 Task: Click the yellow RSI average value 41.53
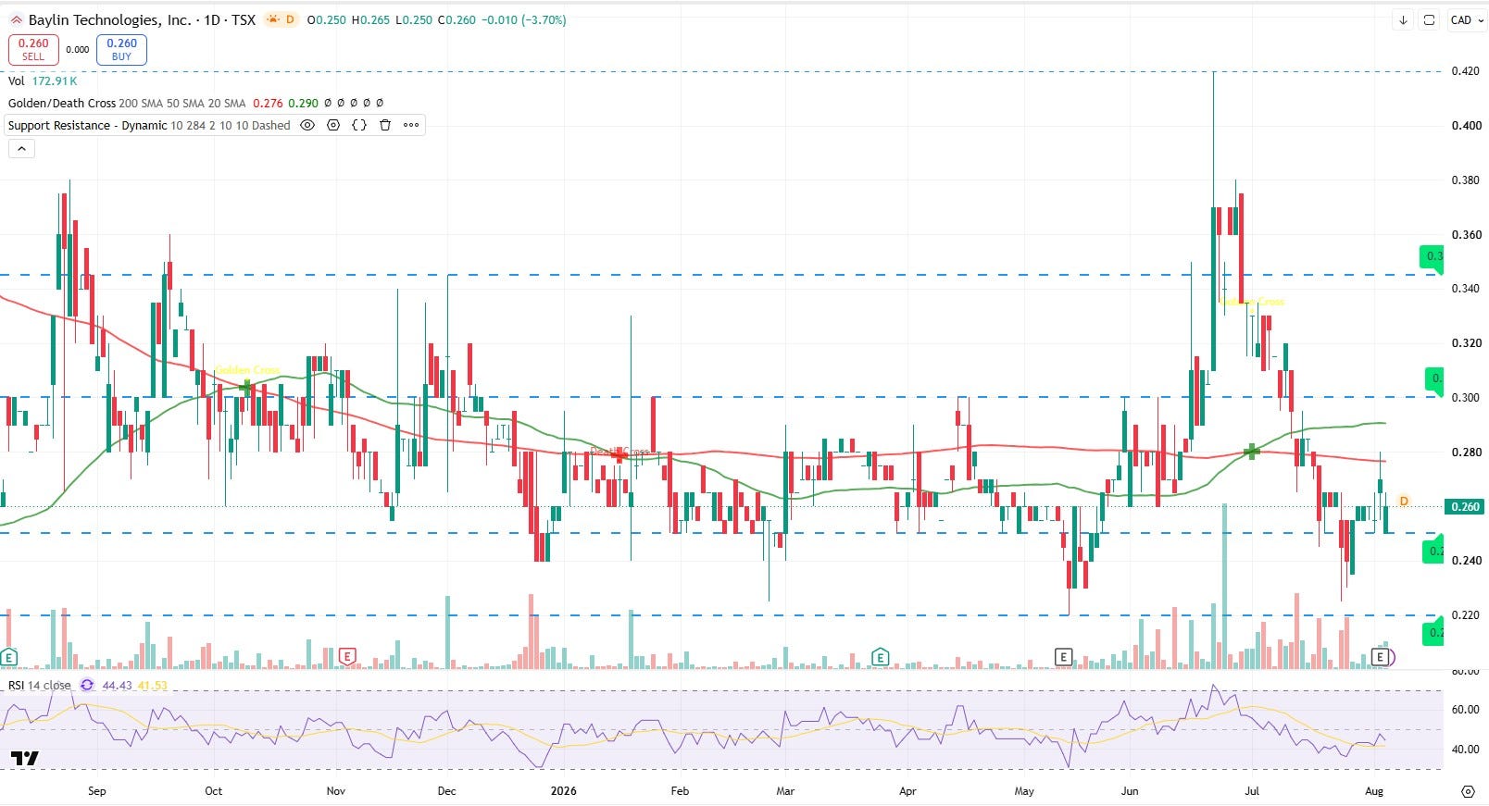(153, 685)
